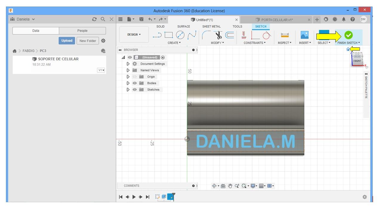Open the Measure ruler tool
Screen dimensions: 382x215
285,35
